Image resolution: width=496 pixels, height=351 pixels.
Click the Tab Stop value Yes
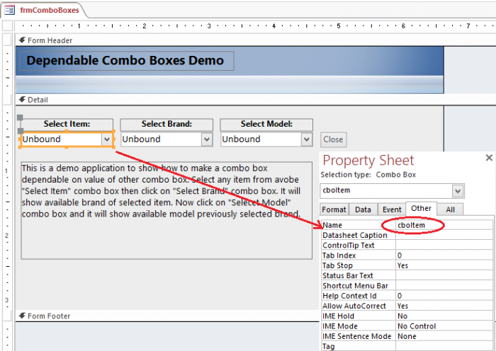444,265
